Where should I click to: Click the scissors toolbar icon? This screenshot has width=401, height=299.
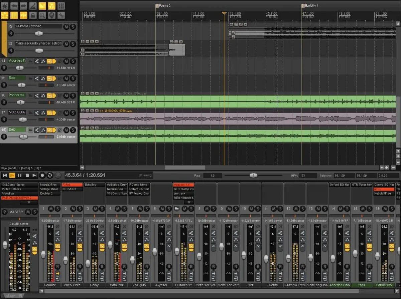coord(61,15)
